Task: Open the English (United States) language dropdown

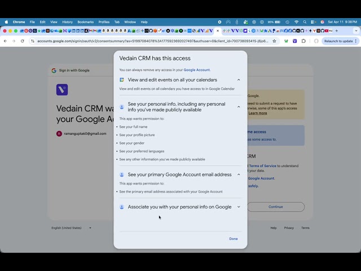Action: (72, 228)
